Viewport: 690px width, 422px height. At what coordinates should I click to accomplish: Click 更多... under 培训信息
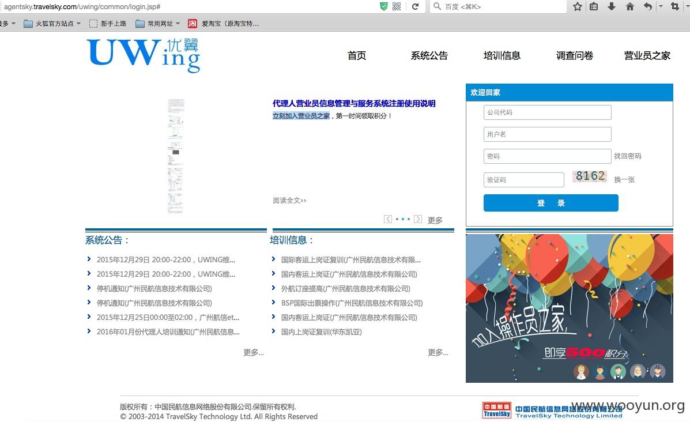(438, 352)
